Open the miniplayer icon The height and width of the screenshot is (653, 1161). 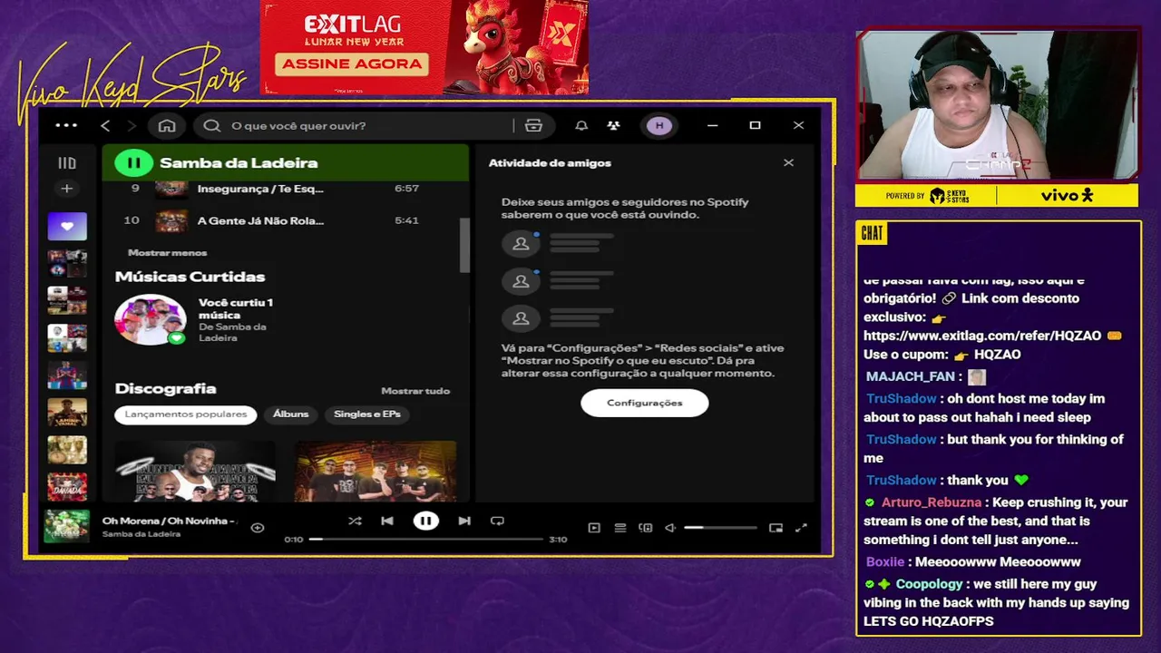(776, 528)
